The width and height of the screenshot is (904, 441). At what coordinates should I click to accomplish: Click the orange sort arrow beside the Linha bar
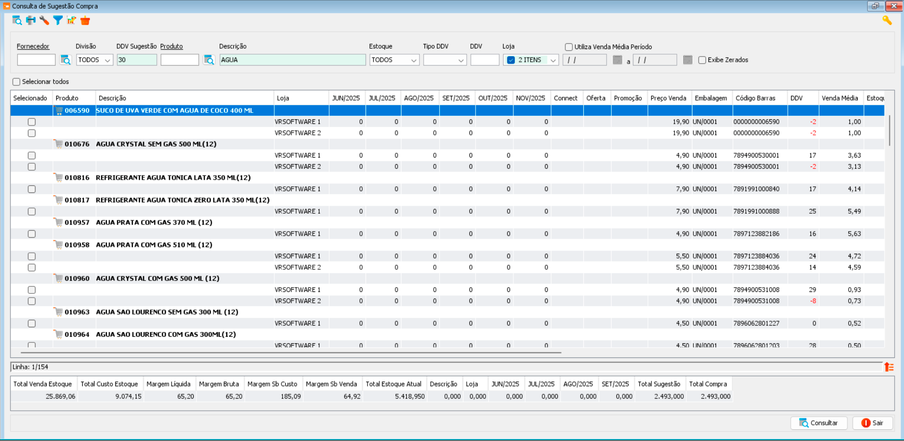point(889,367)
